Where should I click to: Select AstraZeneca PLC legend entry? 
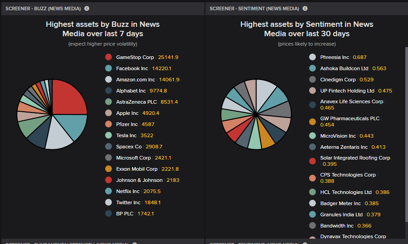click(141, 102)
